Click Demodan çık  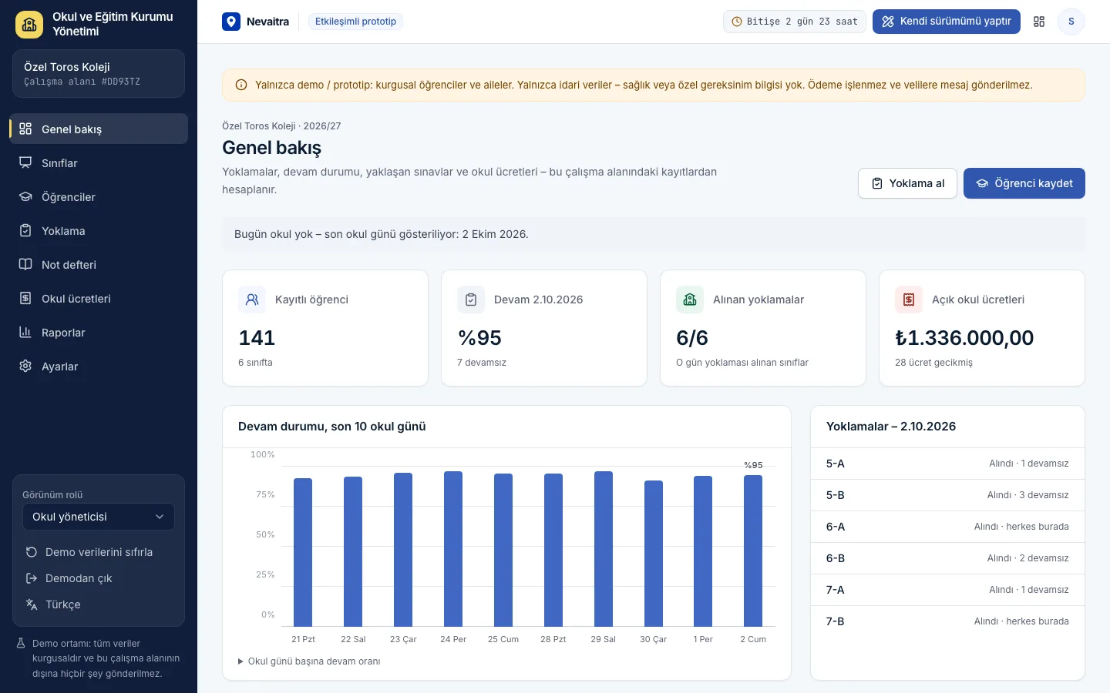[x=99, y=578]
